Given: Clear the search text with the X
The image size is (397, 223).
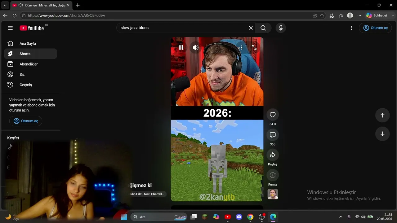Looking at the screenshot, I should click(x=251, y=28).
